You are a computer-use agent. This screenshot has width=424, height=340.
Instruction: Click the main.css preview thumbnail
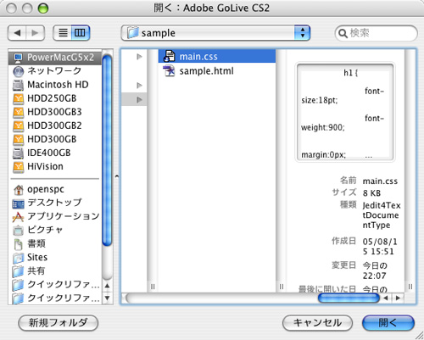click(x=345, y=112)
